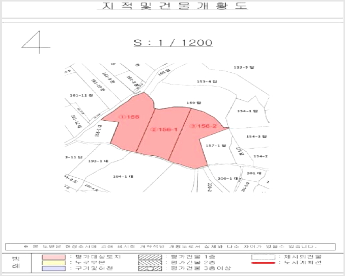Select parcel label ③156-2

pyautogui.click(x=204, y=126)
